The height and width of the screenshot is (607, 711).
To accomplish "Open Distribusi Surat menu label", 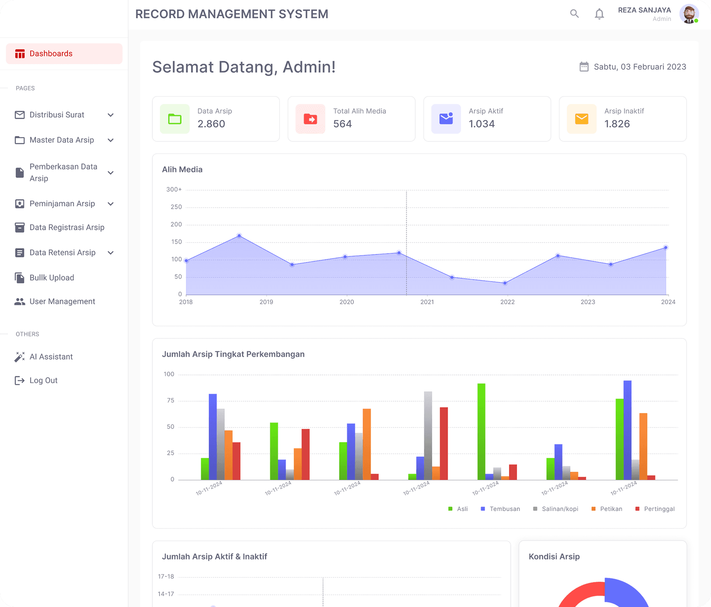I will pos(57,115).
